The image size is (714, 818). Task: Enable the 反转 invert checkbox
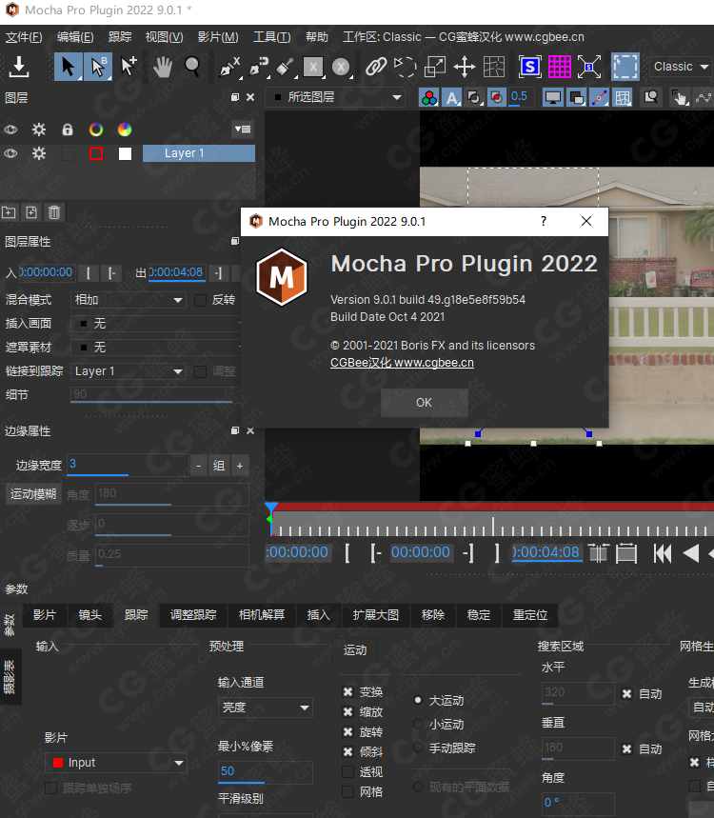(x=200, y=300)
